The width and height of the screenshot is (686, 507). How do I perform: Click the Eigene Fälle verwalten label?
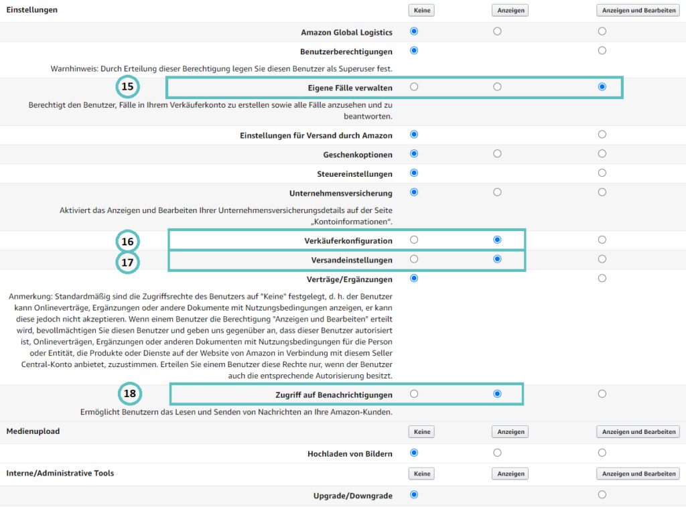350,88
